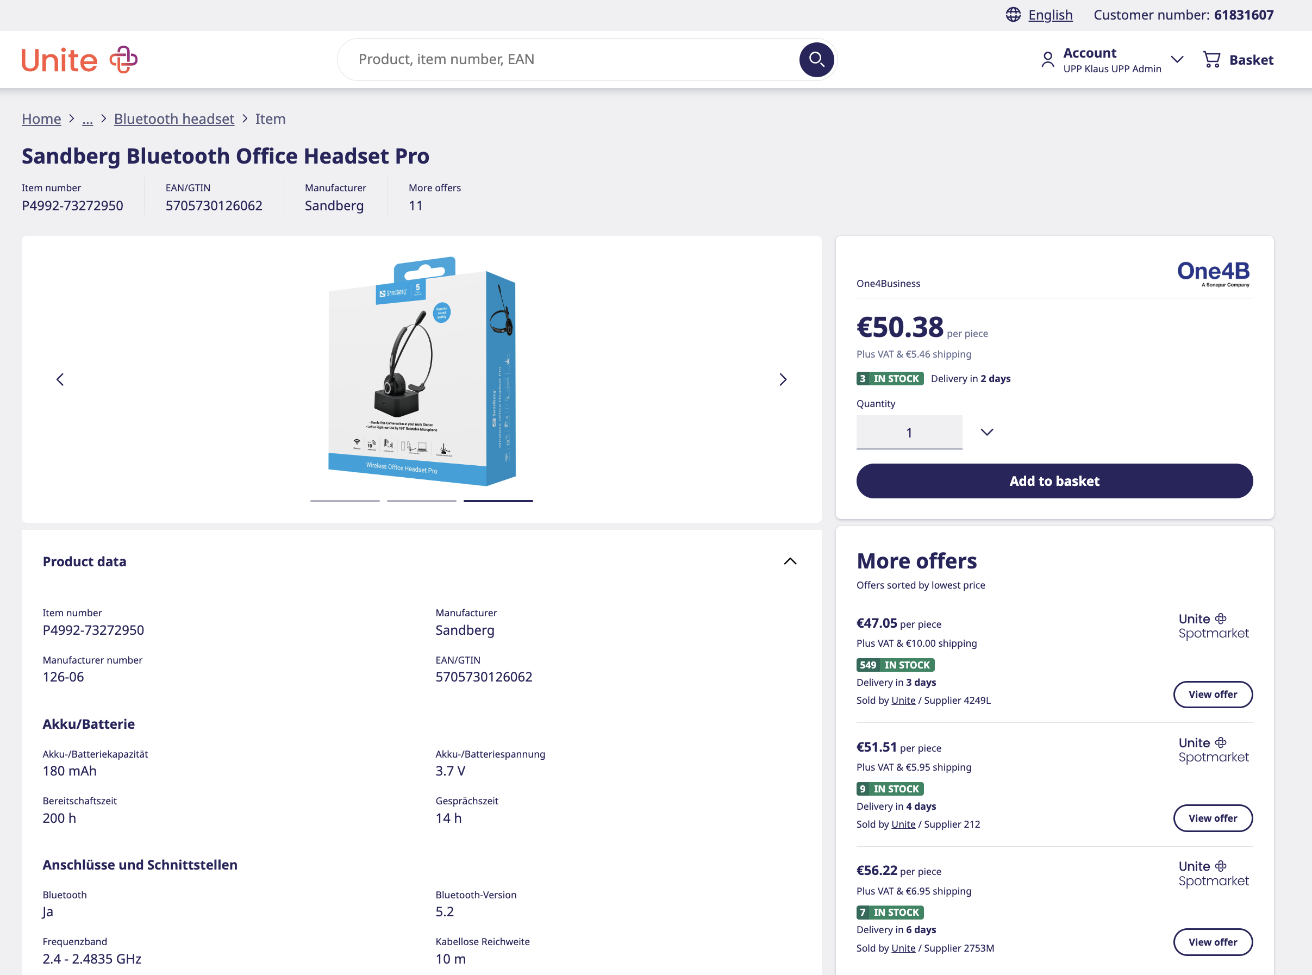The width and height of the screenshot is (1312, 975).
Task: Expand the breadcrumb ellipsis
Action: coord(88,119)
